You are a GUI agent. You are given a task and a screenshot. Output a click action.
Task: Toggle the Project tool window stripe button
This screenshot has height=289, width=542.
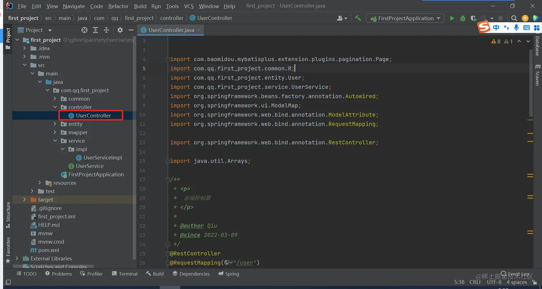coord(8,39)
